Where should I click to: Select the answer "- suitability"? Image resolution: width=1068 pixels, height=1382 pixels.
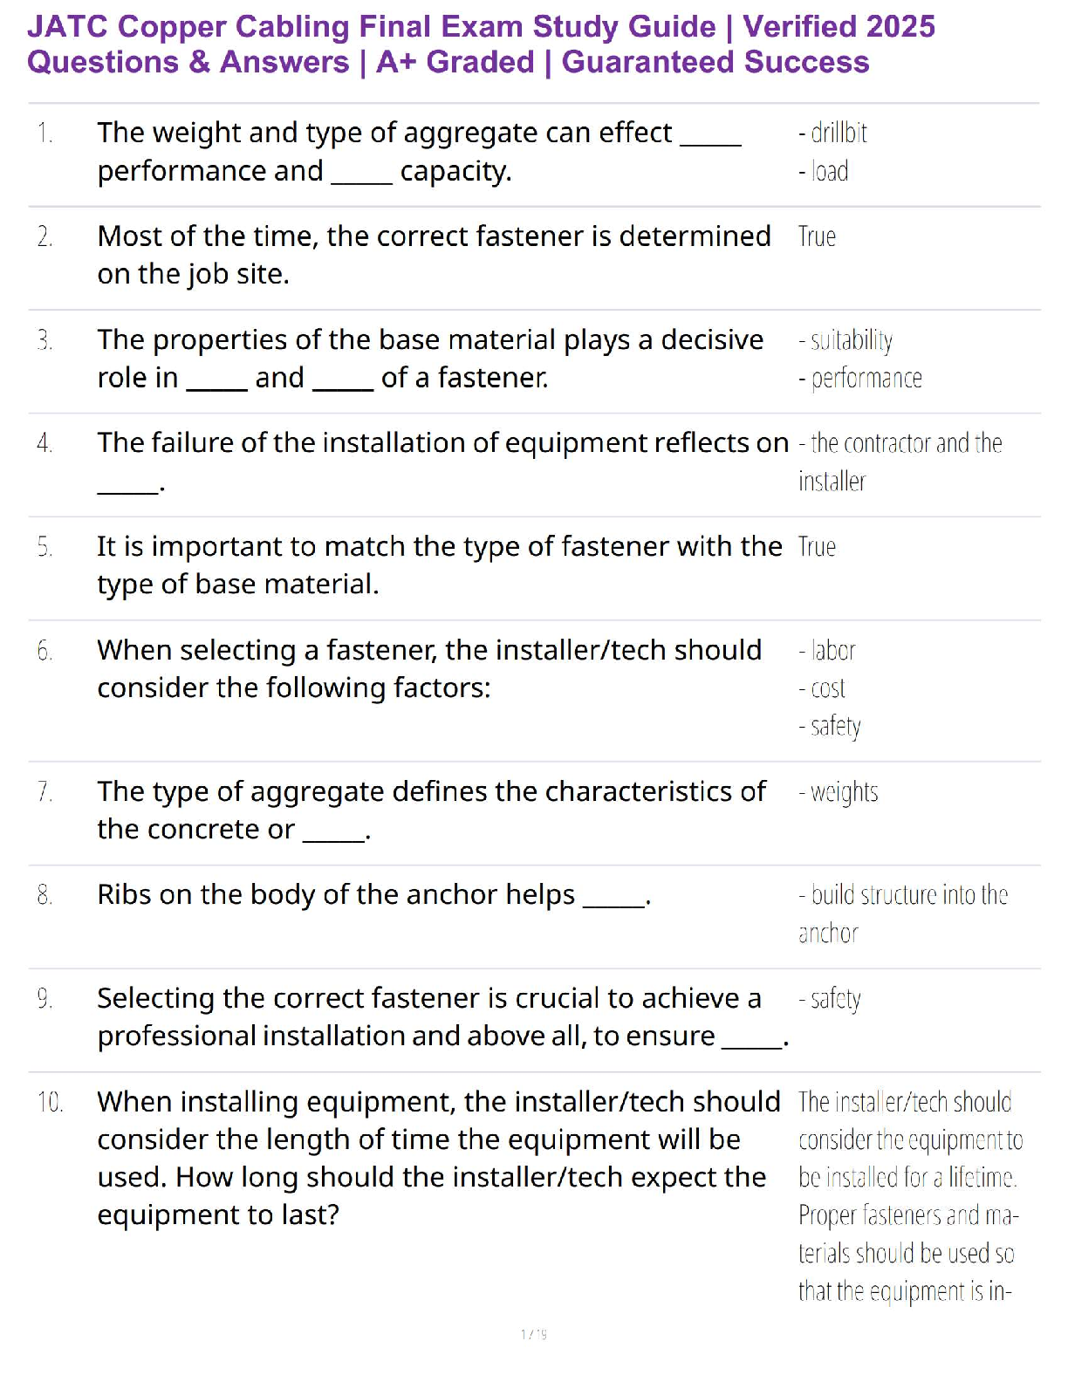(x=845, y=340)
